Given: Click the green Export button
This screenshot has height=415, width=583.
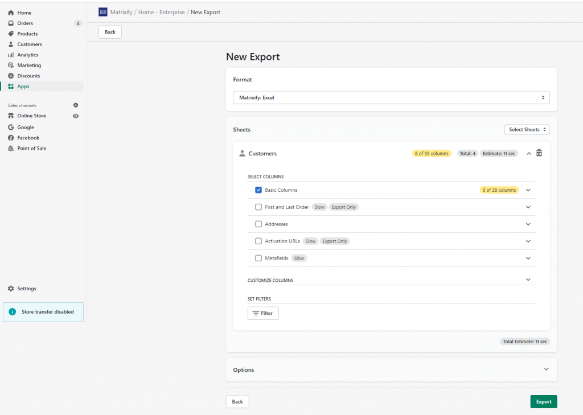Looking at the screenshot, I should click(543, 401).
